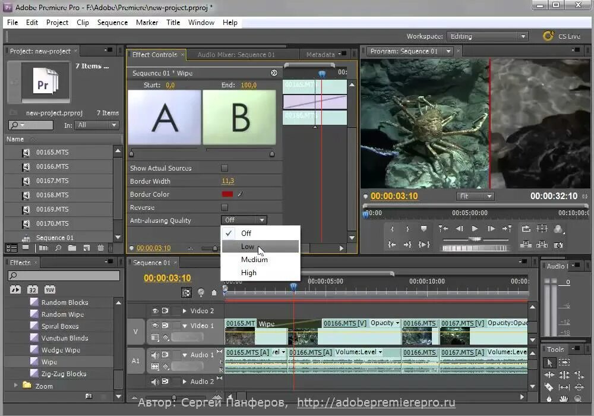This screenshot has width=594, height=416.
Task: Click the Set Encore Chapter Marker icon
Action: coord(201,292)
